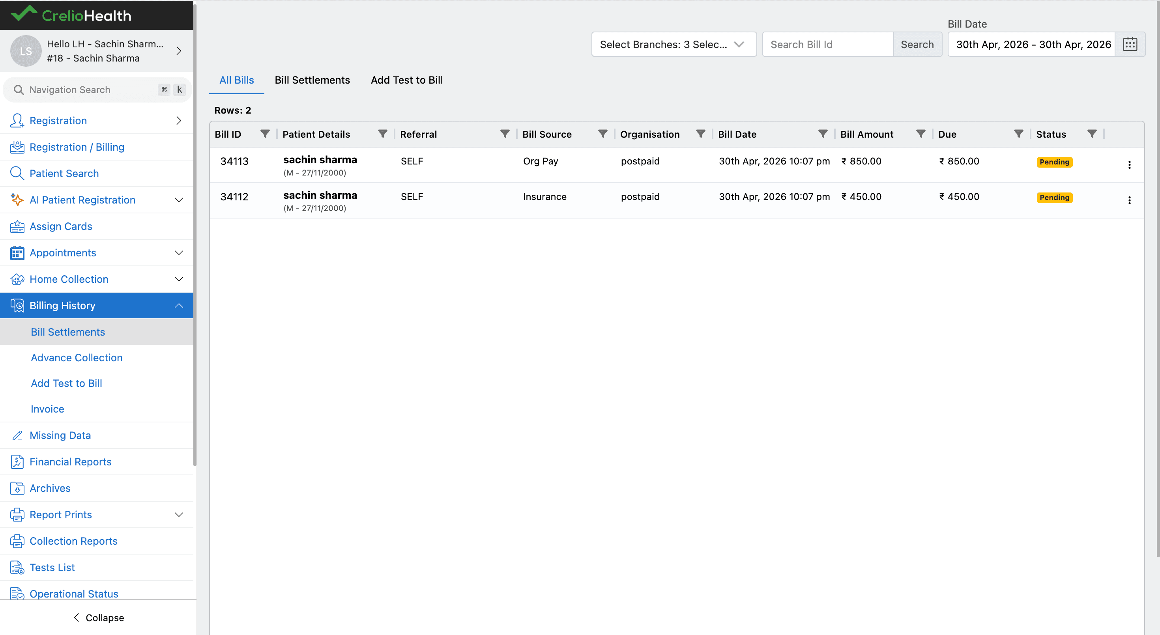Open the LS user avatar
Image resolution: width=1160 pixels, height=635 pixels.
point(26,51)
